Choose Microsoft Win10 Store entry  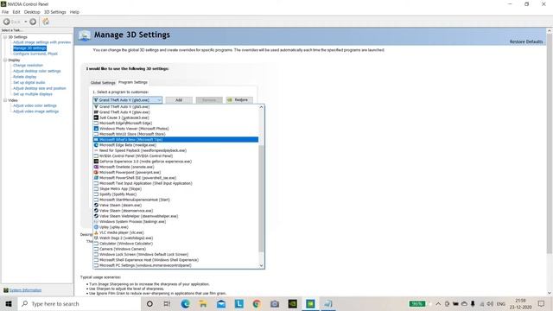click(175, 134)
